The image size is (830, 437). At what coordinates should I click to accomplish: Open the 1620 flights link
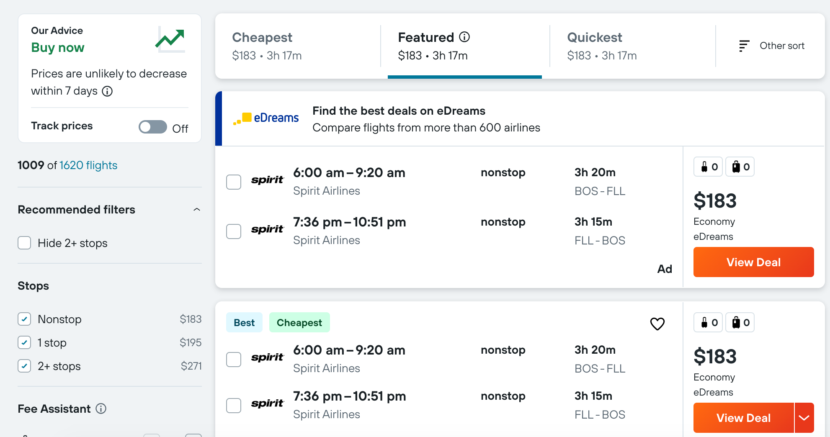tap(88, 165)
